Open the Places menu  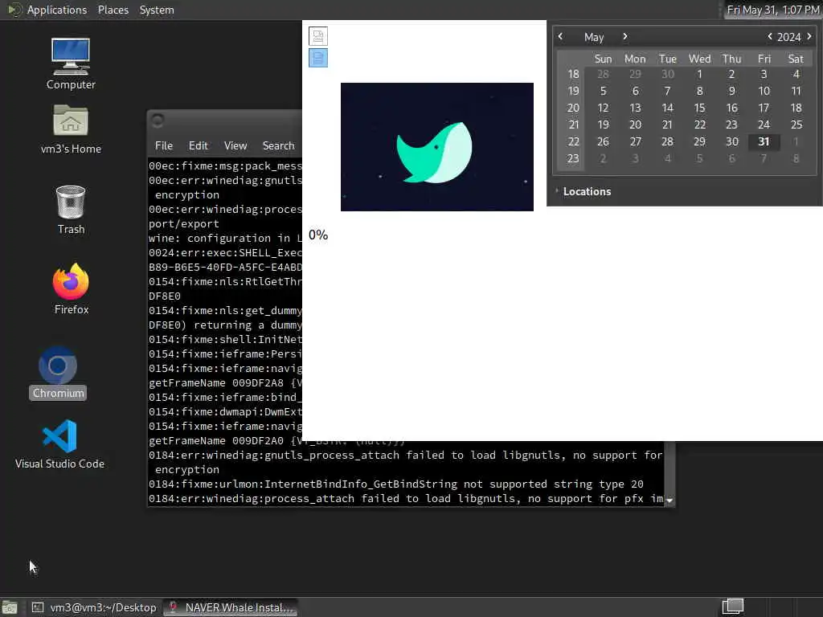point(113,10)
